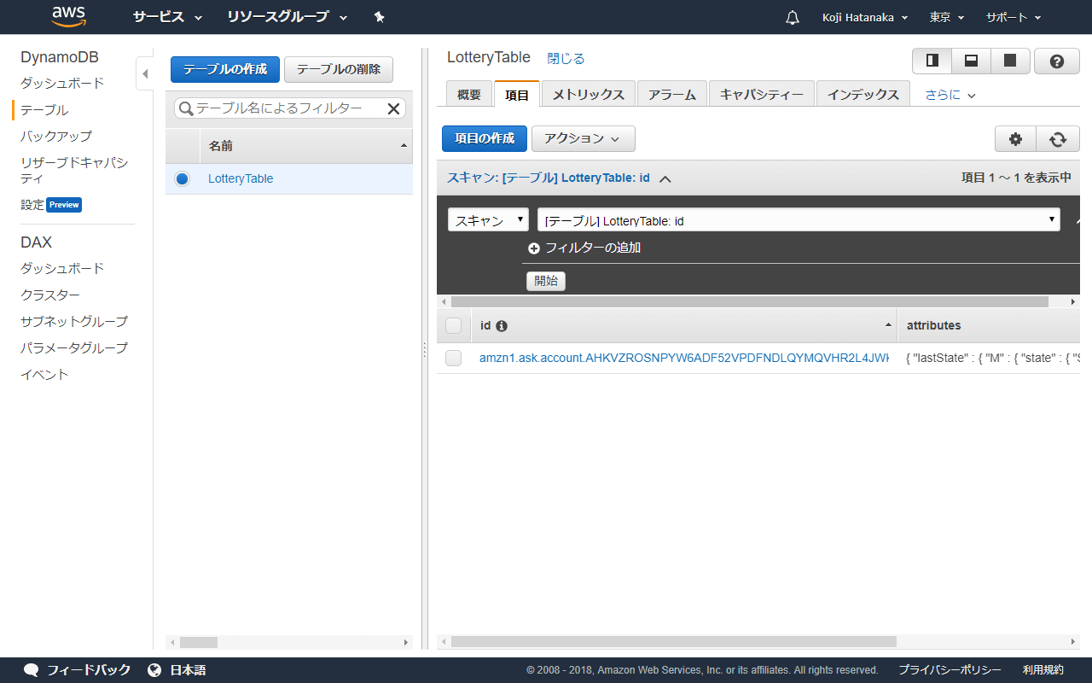Click the tables list horizontal scrollbar
The image size is (1092, 683).
point(199,642)
